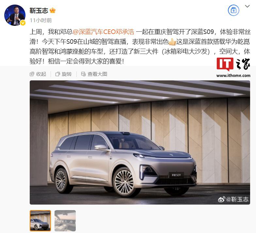Collapse the image with 收起

click(38, 74)
